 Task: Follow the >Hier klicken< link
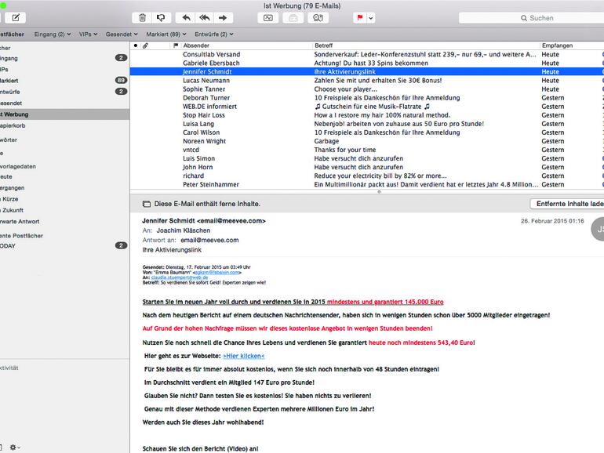point(244,356)
